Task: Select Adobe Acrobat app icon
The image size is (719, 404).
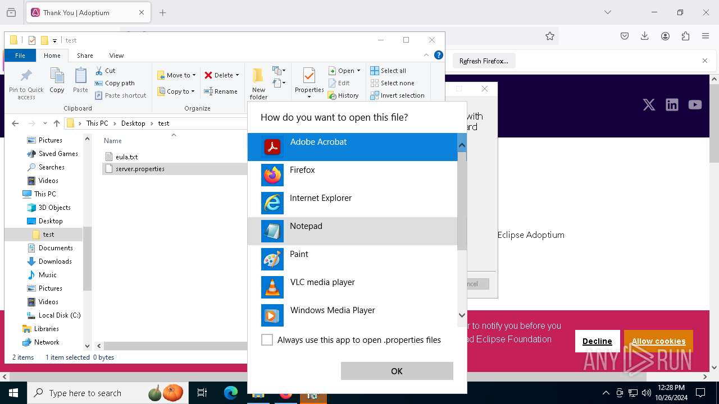Action: pyautogui.click(x=272, y=147)
